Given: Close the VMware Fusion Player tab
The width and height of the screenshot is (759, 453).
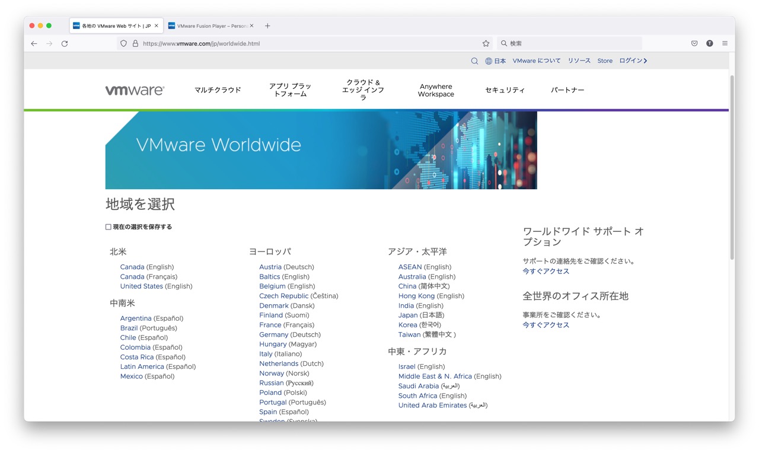Looking at the screenshot, I should pos(251,25).
